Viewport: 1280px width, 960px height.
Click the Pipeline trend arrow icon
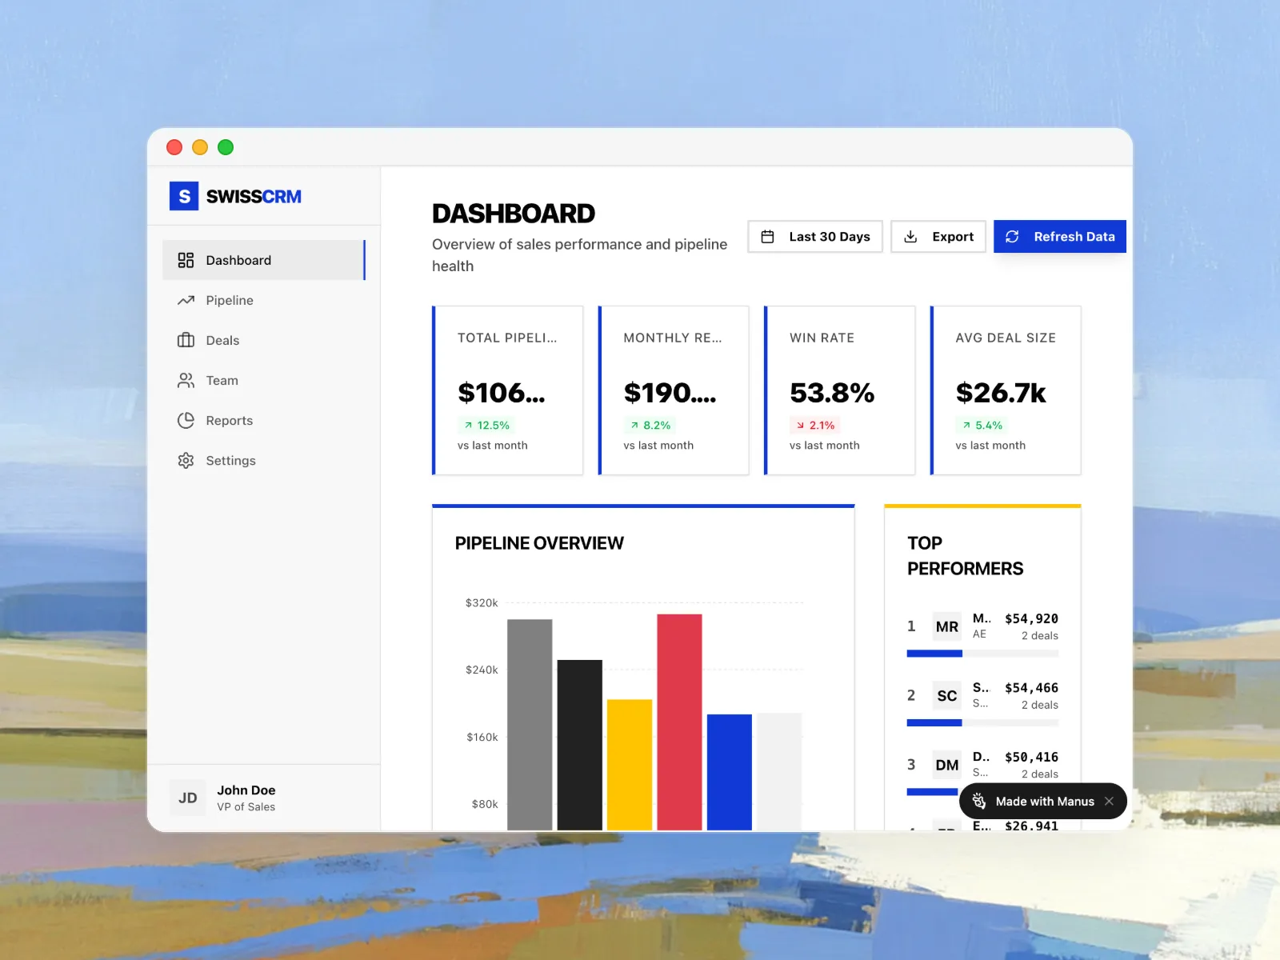tap(186, 300)
